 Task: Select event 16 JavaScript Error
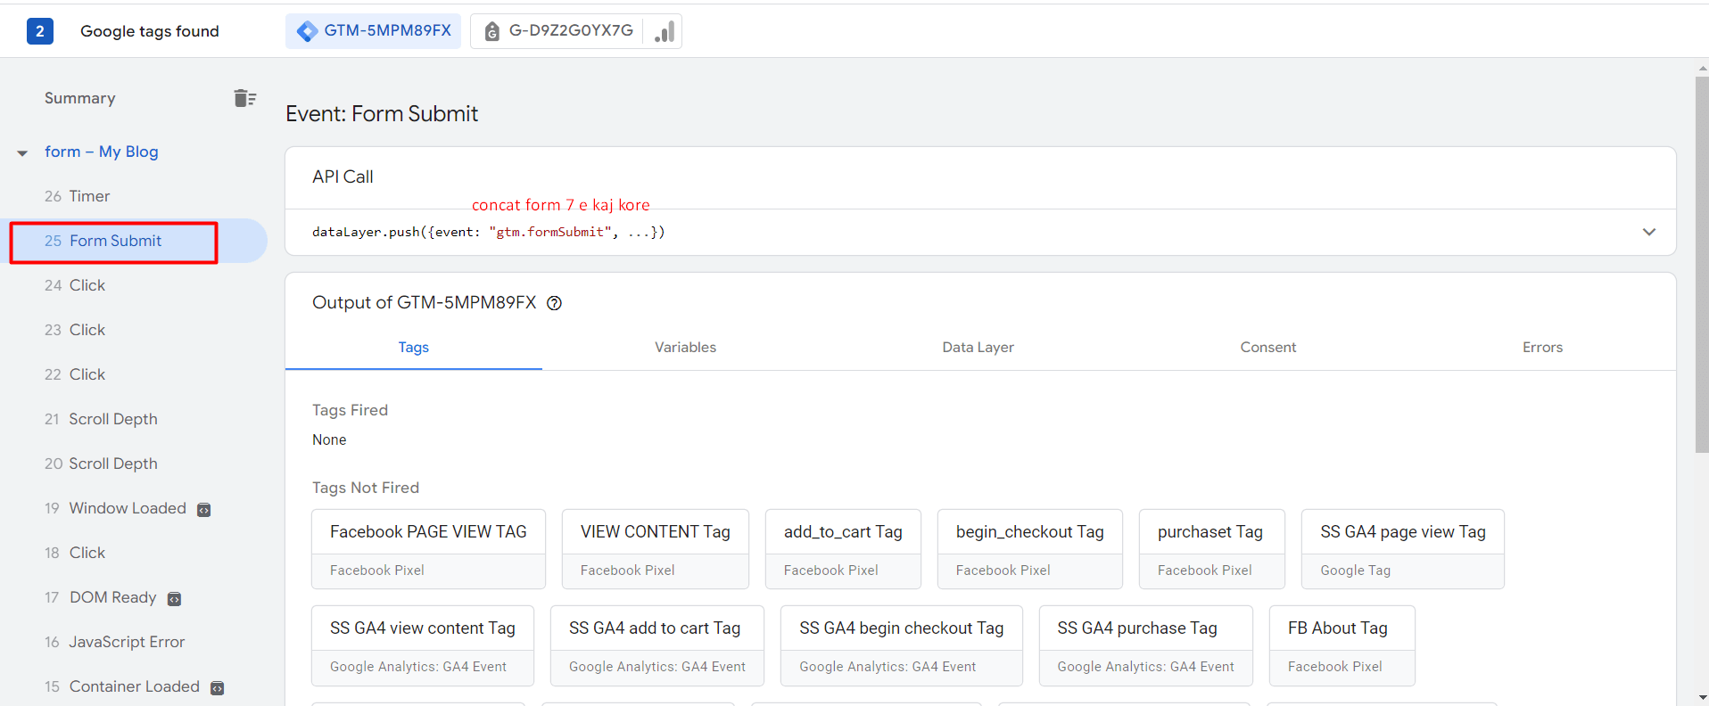tap(115, 642)
